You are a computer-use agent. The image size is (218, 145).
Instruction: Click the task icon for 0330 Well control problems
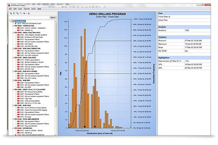tap(18, 101)
